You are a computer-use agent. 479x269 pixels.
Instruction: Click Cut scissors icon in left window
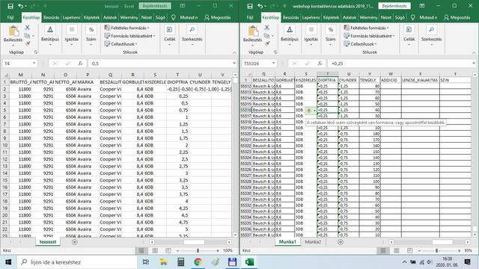(27, 28)
